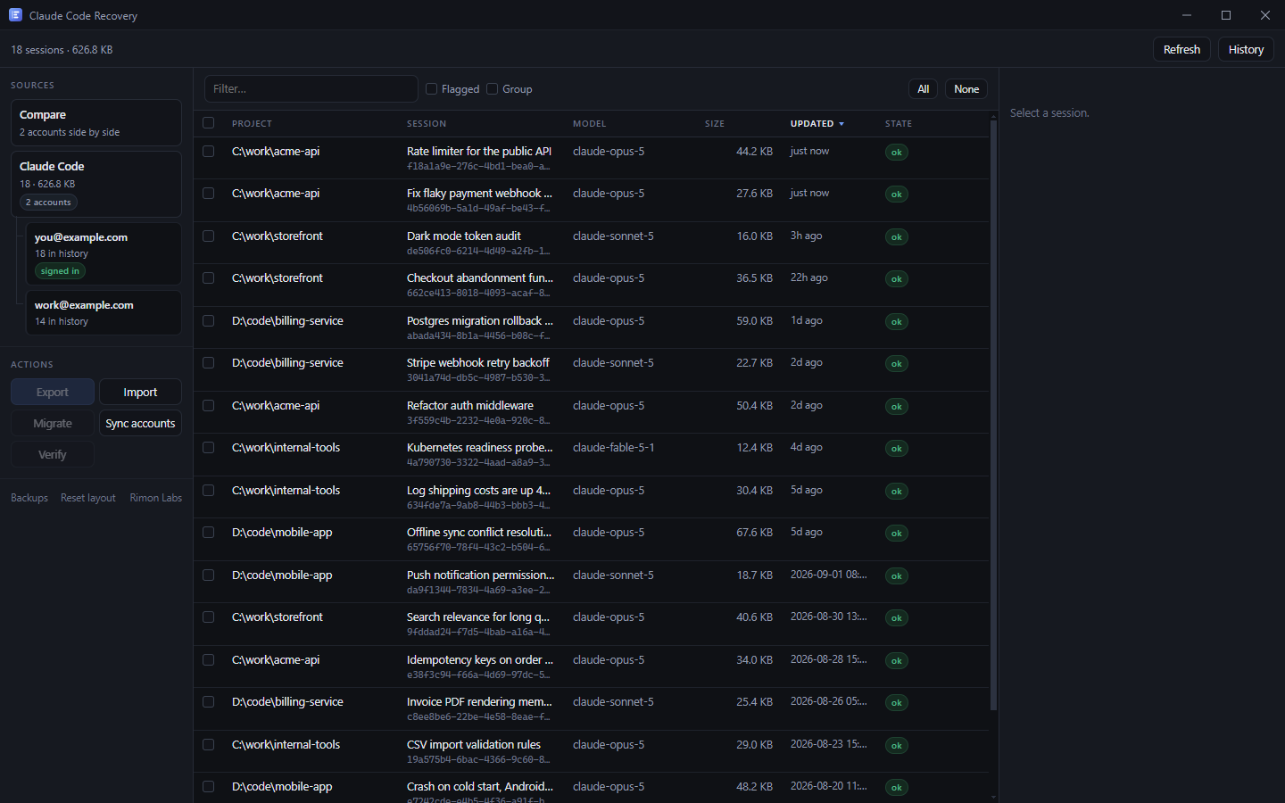Click D:\code\billing-service on the Postgres migration row
Viewport: 1285px width, 803px height.
pyautogui.click(x=287, y=321)
